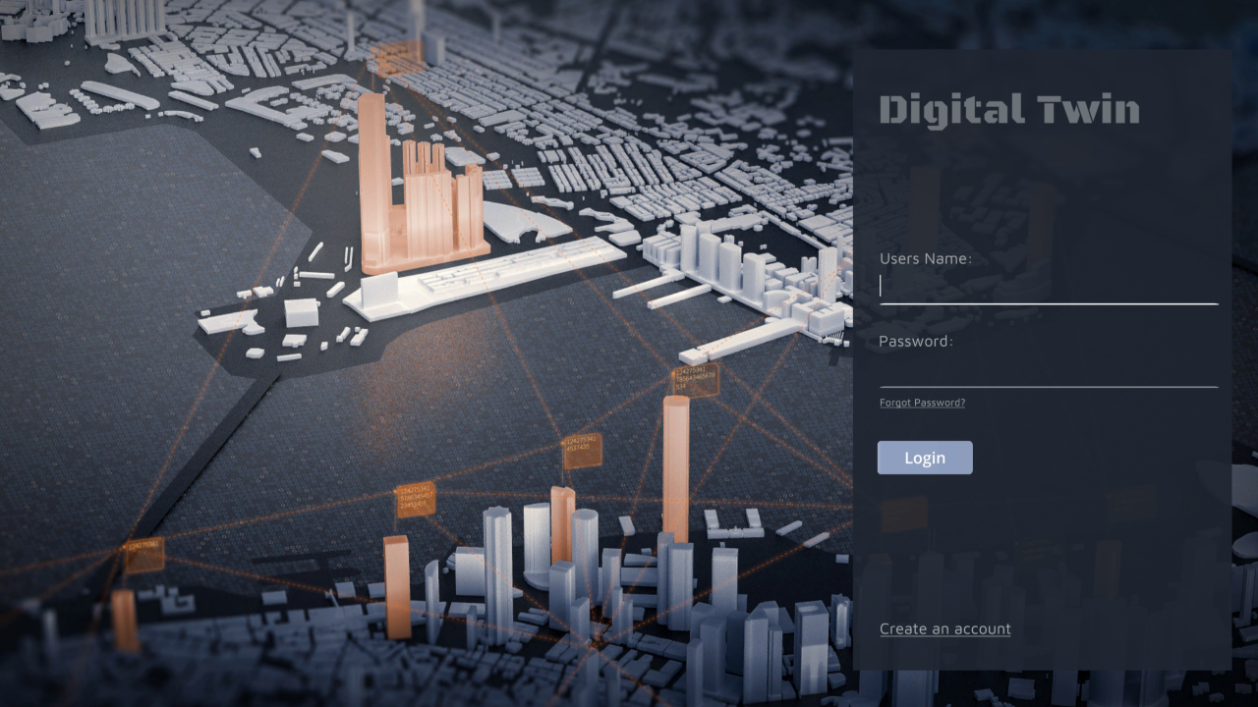Click the Password label text
The width and height of the screenshot is (1258, 707).
coord(915,341)
